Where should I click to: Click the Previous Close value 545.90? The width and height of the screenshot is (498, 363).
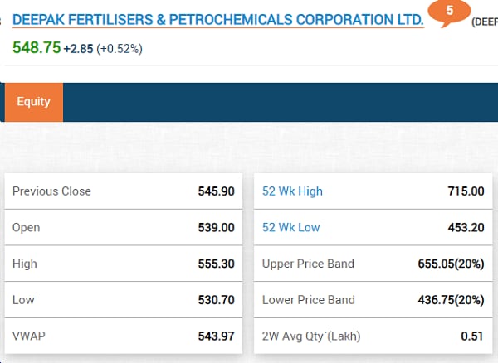[x=217, y=191]
